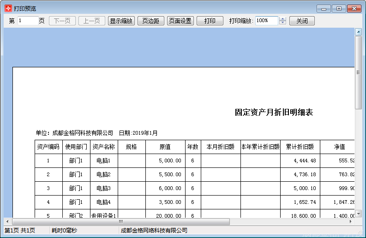Go to next page with 下一页
The height and width of the screenshot is (238, 366).
62,21
